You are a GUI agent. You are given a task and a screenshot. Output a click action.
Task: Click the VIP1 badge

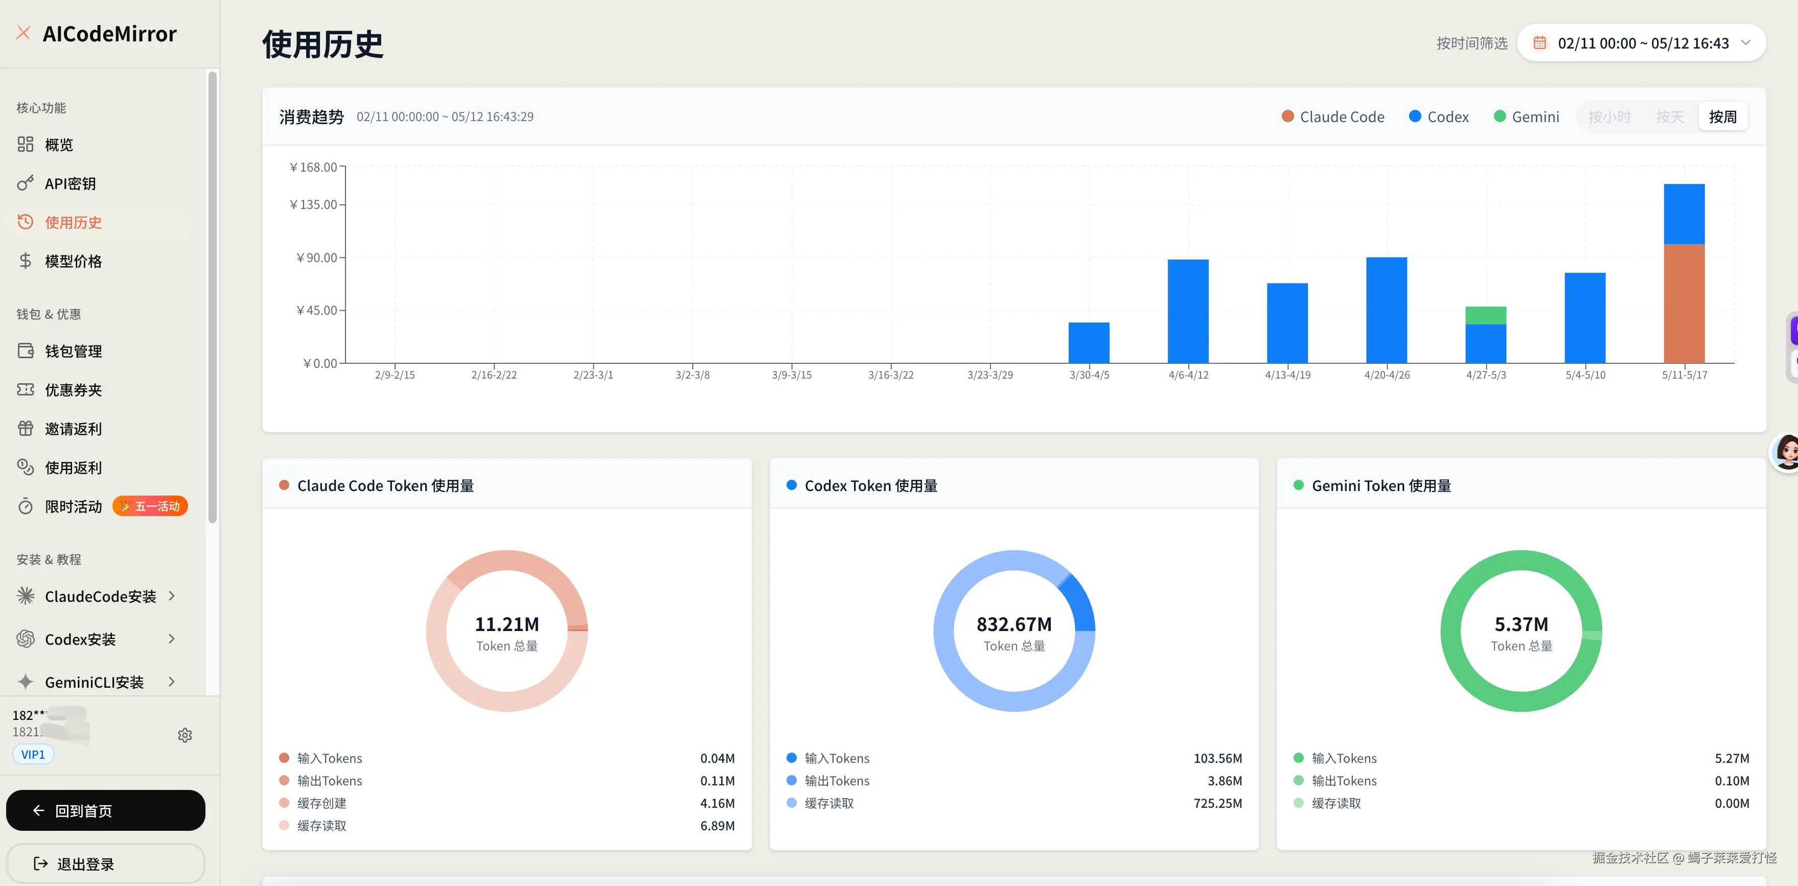[33, 754]
